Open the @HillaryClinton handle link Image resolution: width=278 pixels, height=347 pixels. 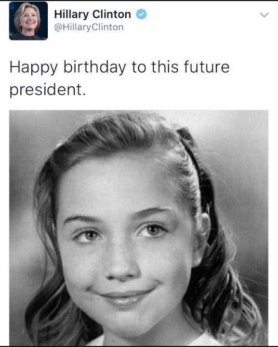[x=89, y=27]
